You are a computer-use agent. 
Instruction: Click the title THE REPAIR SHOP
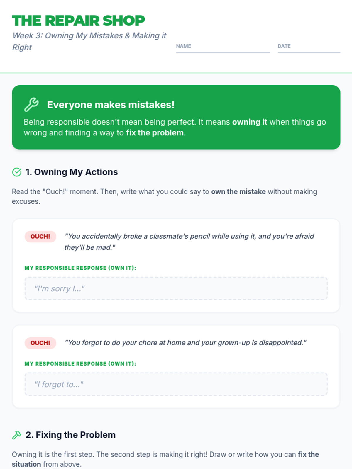tap(78, 21)
